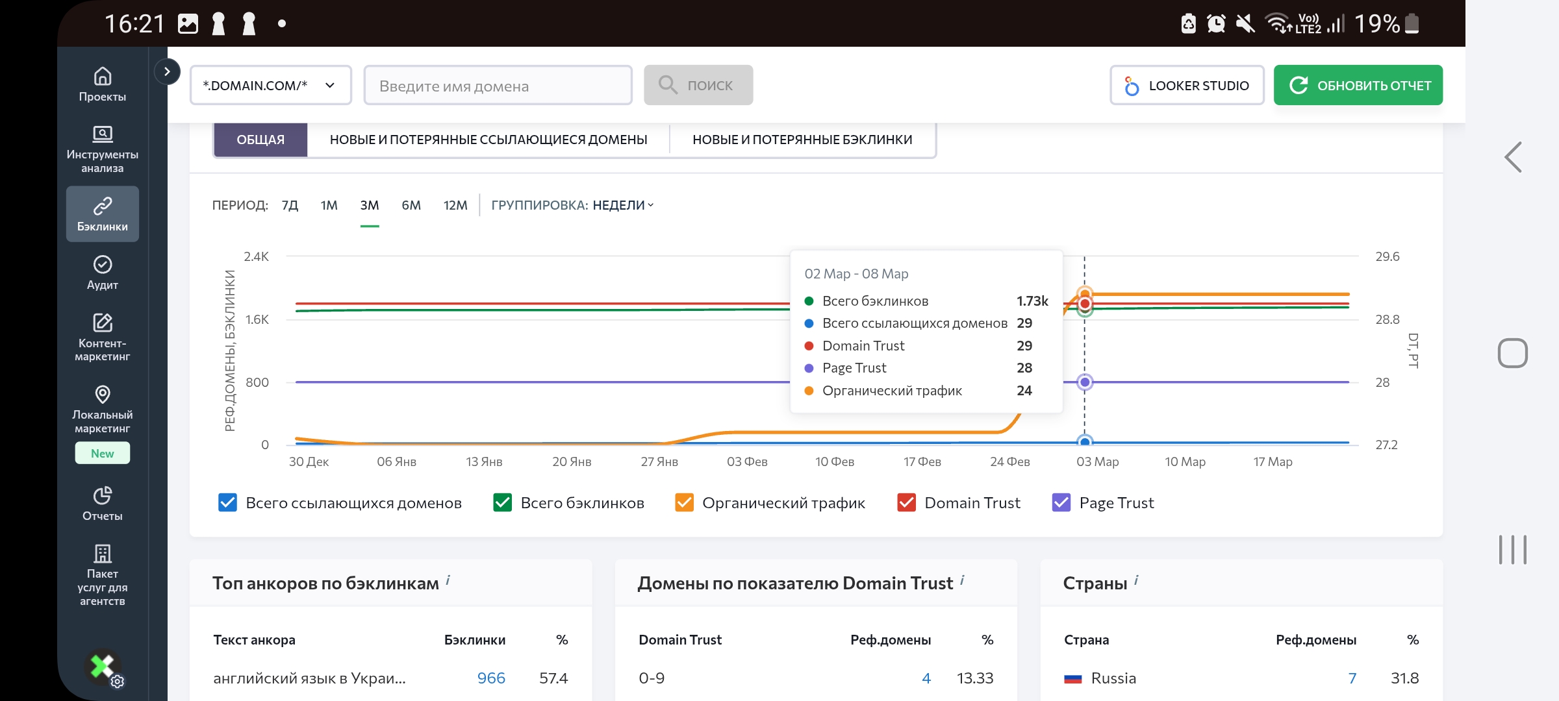This screenshot has height=701, width=1559.
Task: Open the Reports pie chart icon
Action: (x=103, y=495)
